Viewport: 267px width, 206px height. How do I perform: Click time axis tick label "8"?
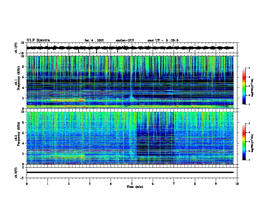click(195, 184)
